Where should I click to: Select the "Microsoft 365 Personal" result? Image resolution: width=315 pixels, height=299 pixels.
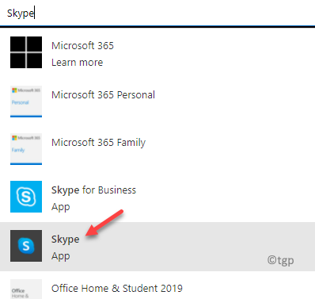[103, 95]
